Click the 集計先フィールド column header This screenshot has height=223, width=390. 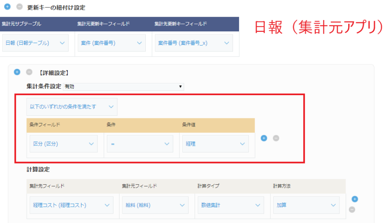click(x=47, y=186)
